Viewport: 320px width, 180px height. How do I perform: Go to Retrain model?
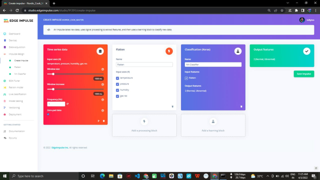(16, 87)
